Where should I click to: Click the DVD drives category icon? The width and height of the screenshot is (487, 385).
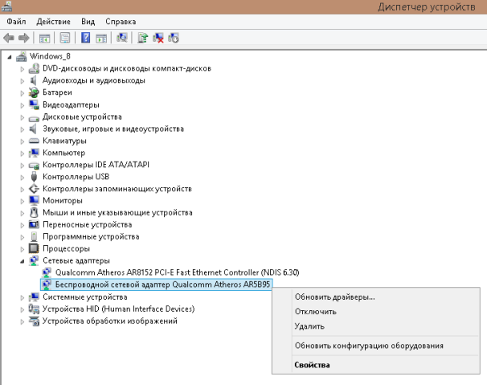34,68
